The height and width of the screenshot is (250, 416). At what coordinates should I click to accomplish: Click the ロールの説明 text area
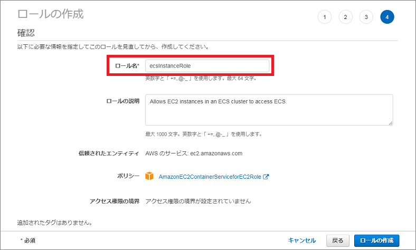click(269, 110)
